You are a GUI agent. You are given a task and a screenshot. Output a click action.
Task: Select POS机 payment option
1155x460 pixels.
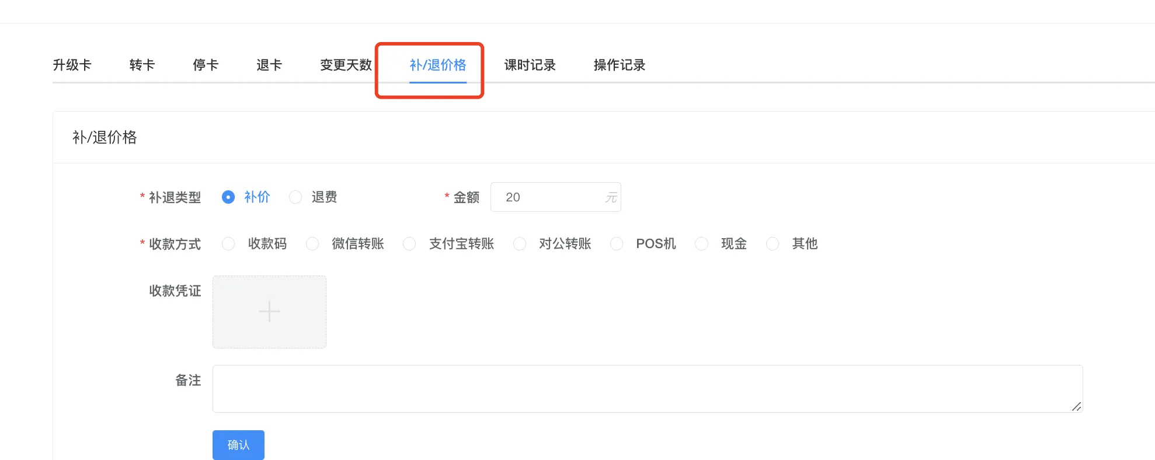pos(617,244)
